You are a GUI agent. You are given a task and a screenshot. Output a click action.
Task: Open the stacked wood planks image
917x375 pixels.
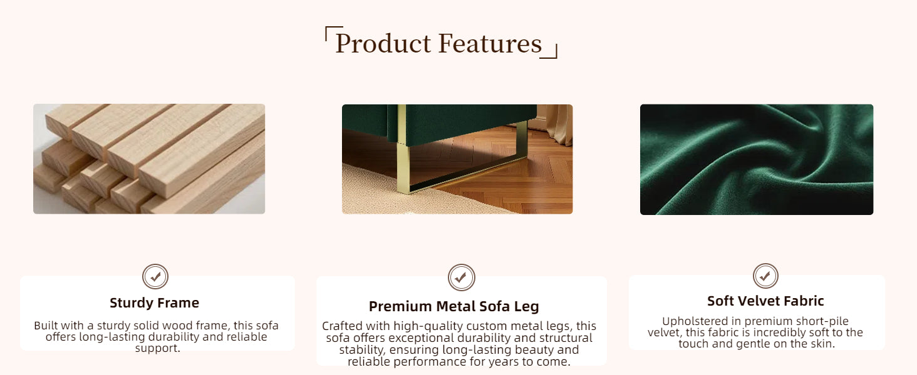[149, 159]
